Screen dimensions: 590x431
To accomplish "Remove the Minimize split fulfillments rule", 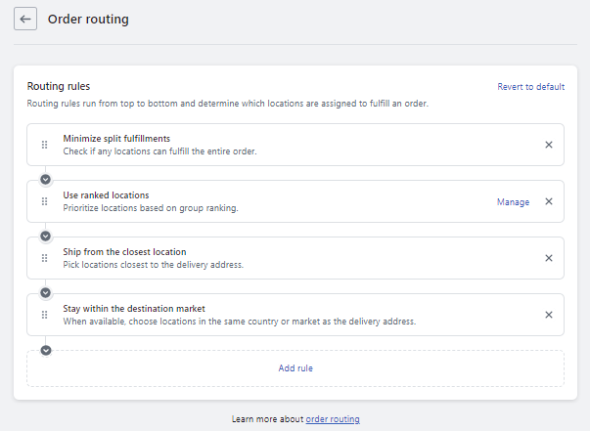I will pos(548,145).
